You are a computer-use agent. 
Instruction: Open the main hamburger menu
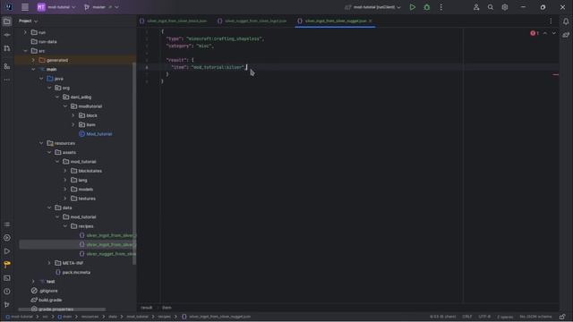(25, 7)
